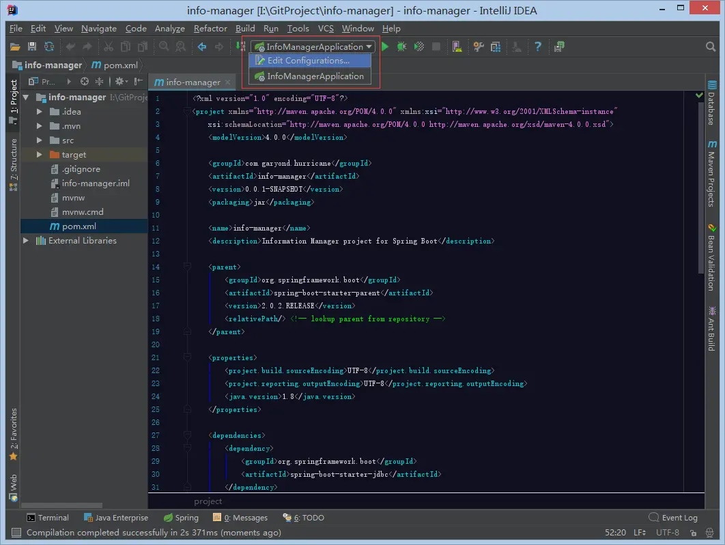Click the Open folder toolbar icon
Image resolution: width=725 pixels, height=545 pixels.
tap(15, 46)
